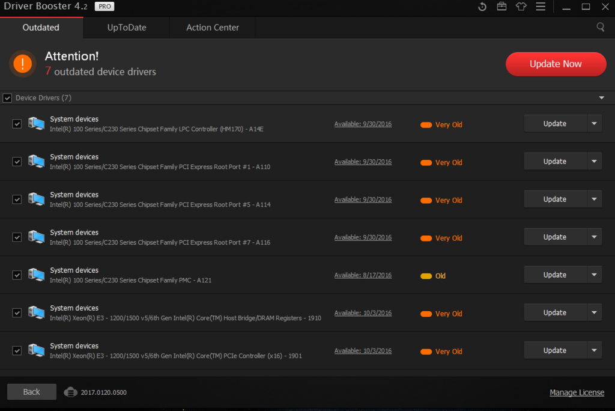Uncheck PCI Express Root Port #5 driver

click(x=17, y=199)
